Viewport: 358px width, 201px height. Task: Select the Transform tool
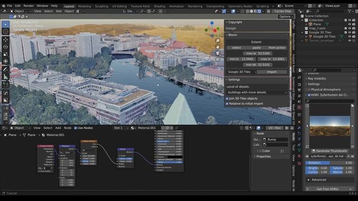coord(6,61)
